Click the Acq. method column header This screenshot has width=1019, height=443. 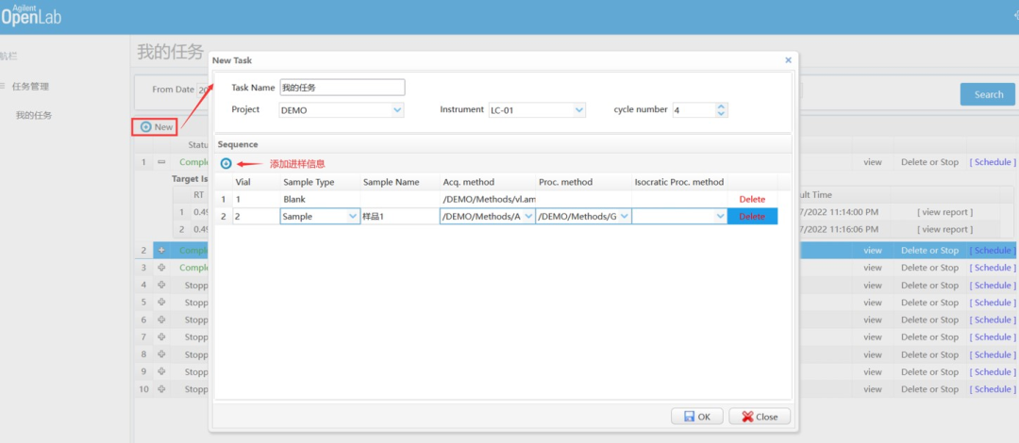coord(488,182)
